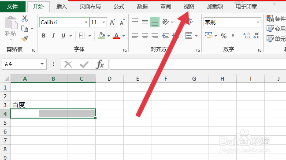The image size is (286, 160).
Task: Switch to the 页面布局 tab
Action: [90, 7]
